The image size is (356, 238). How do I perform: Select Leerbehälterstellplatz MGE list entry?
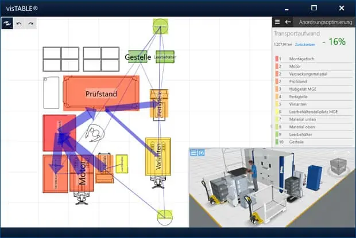point(314,112)
